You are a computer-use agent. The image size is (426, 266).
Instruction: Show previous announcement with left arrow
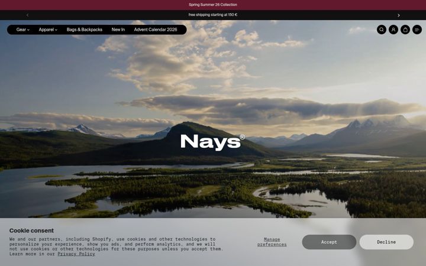click(27, 15)
